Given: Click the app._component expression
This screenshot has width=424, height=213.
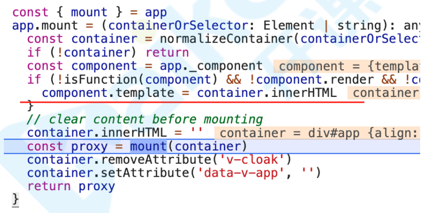Looking at the screenshot, I should [x=211, y=66].
